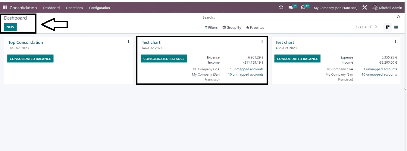407x151 pixels.
Task: Click Consolidated Balance on Aug-Oct 2023 Test chart
Action: pyautogui.click(x=297, y=59)
